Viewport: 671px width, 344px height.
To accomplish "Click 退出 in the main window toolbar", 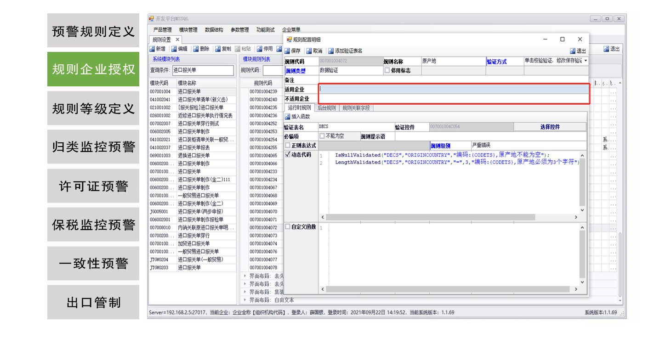I will 612,49.
